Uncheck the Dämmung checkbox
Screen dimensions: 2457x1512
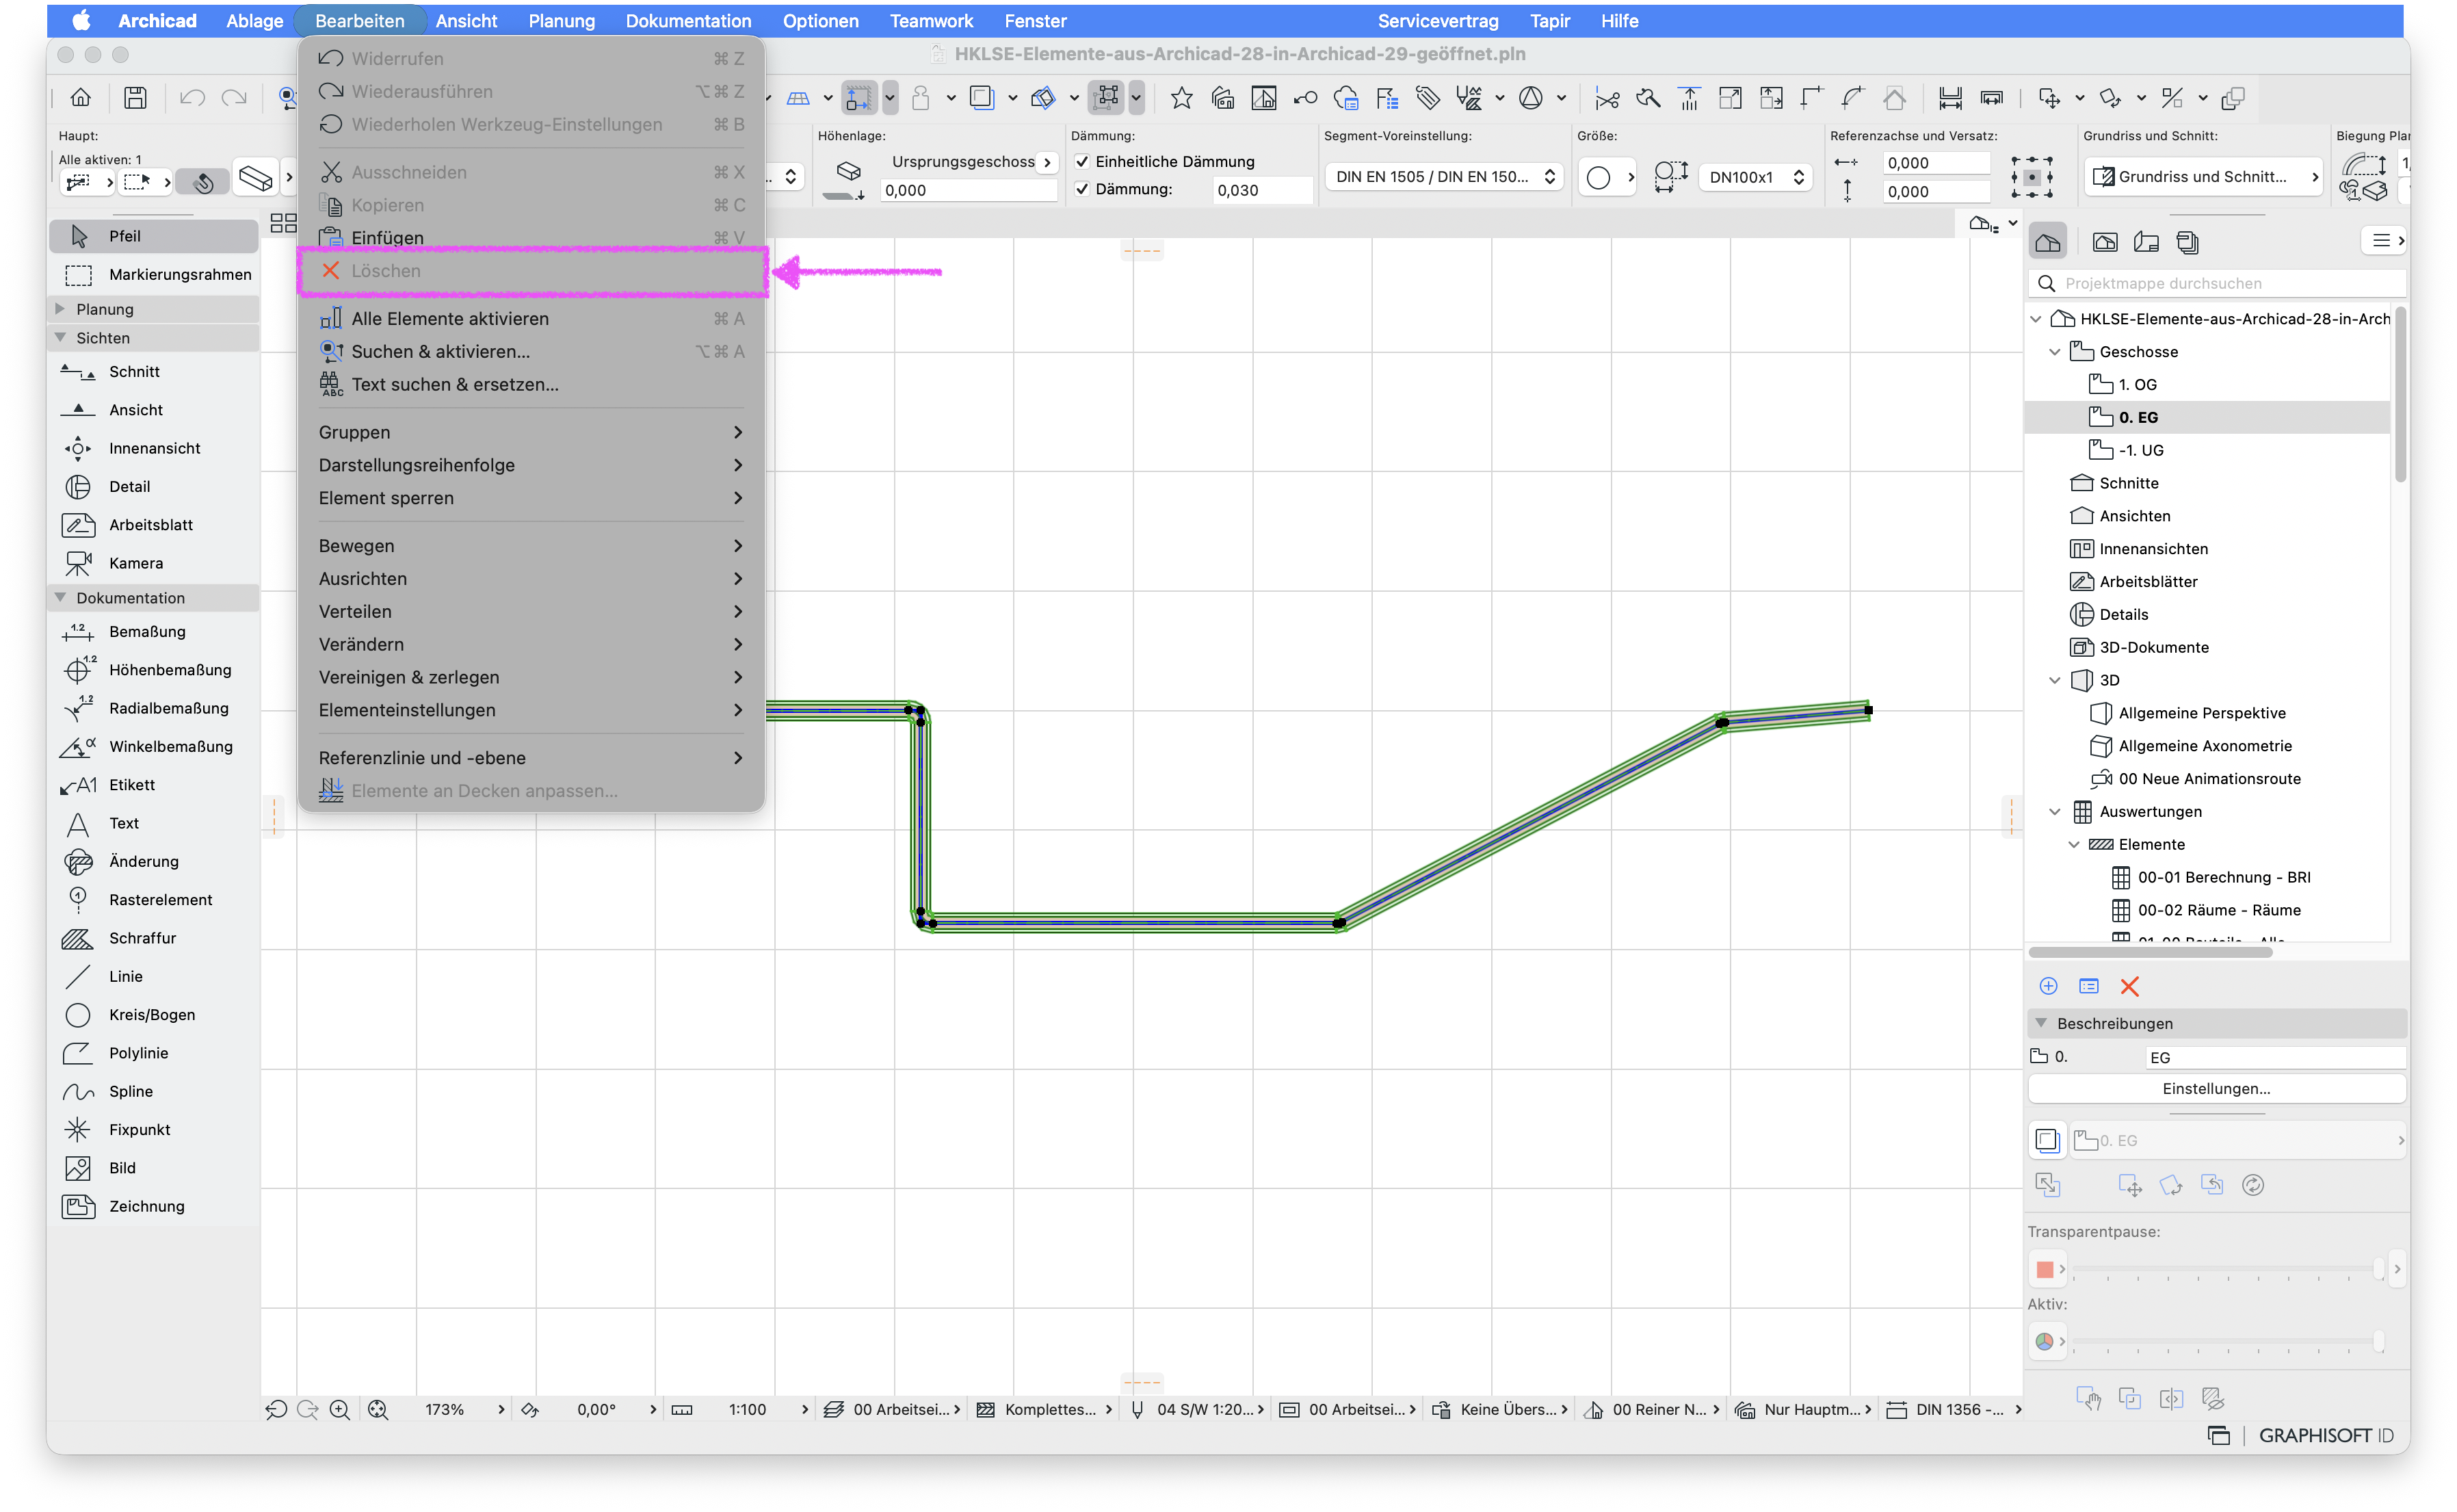[1081, 189]
